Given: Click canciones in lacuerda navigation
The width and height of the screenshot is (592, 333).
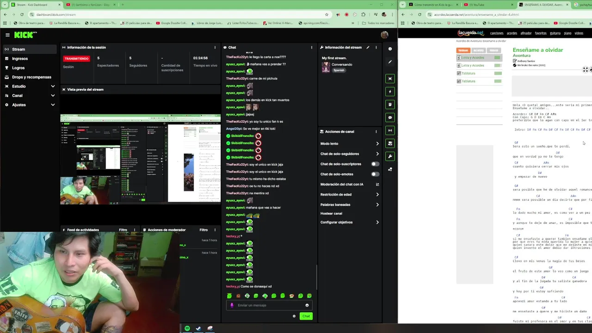Looking at the screenshot, I should click(x=497, y=33).
